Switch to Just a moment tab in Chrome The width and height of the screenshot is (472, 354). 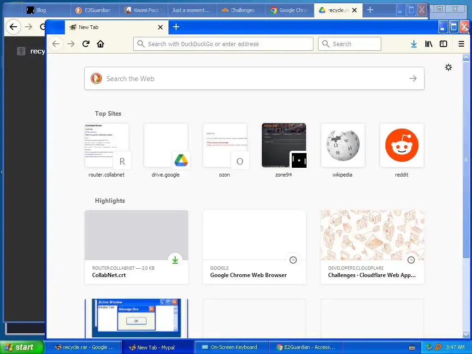point(193,10)
